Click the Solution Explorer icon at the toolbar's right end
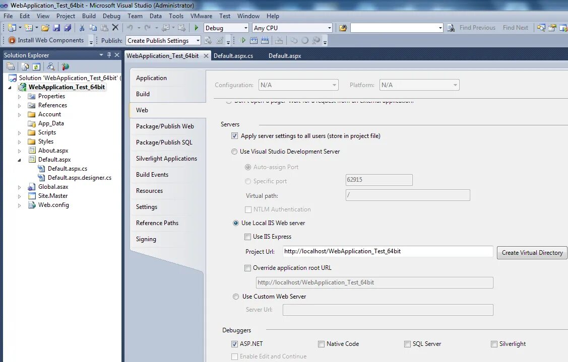568x362 pixels. pyautogui.click(x=541, y=28)
